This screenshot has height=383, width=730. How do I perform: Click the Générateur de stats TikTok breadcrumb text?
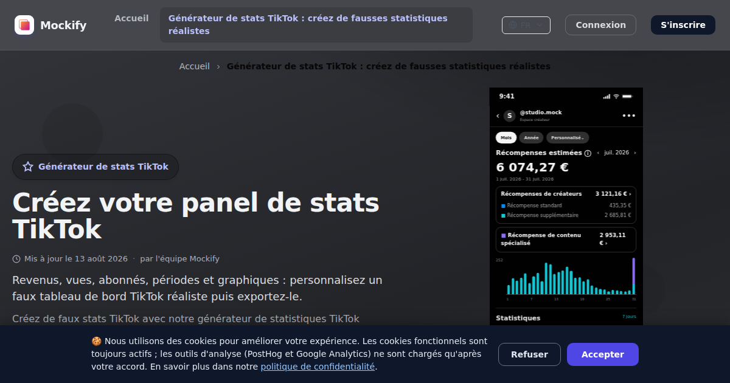(389, 66)
